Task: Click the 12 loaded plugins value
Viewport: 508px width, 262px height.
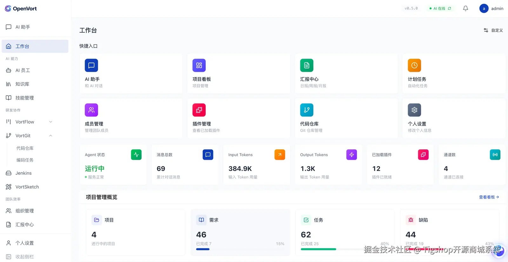Action: tap(376, 169)
